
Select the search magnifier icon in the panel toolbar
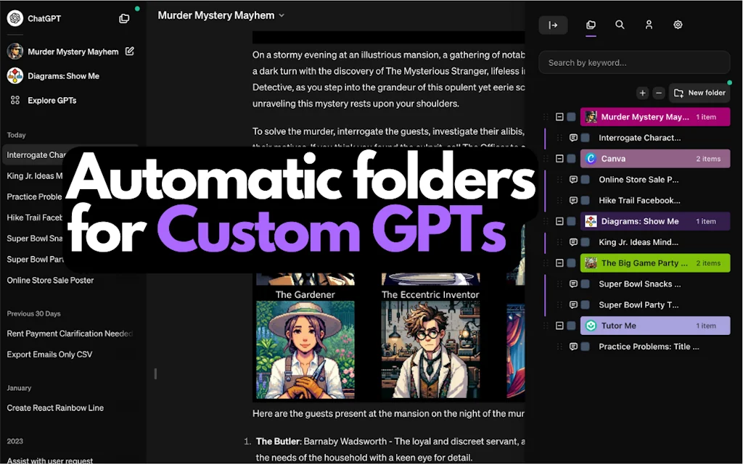620,25
